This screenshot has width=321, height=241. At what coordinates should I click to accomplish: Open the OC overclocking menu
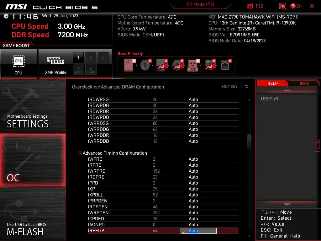(33, 160)
